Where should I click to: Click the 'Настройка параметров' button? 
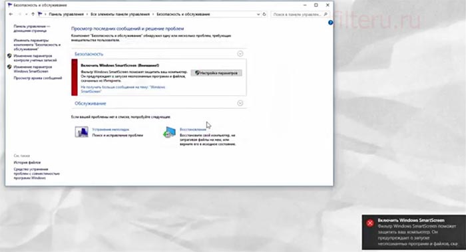[x=216, y=73]
